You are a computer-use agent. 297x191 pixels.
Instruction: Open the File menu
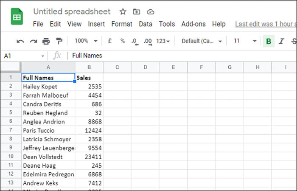(38, 24)
